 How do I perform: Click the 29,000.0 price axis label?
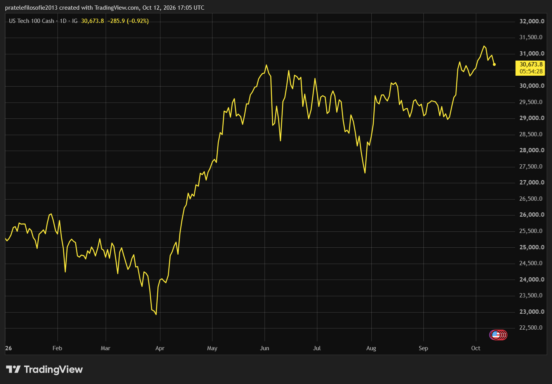coord(532,118)
